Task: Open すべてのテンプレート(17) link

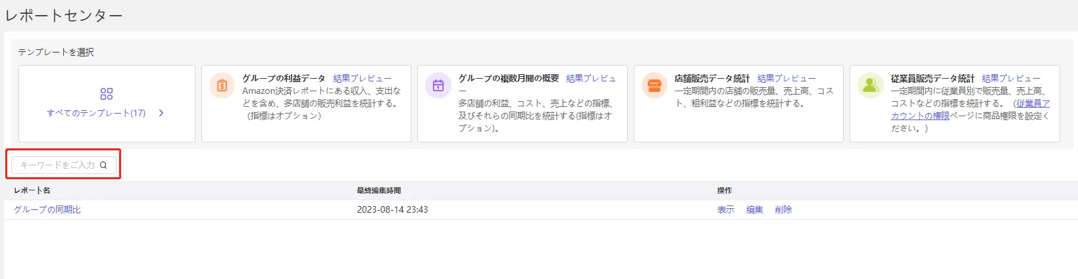Action: click(96, 113)
